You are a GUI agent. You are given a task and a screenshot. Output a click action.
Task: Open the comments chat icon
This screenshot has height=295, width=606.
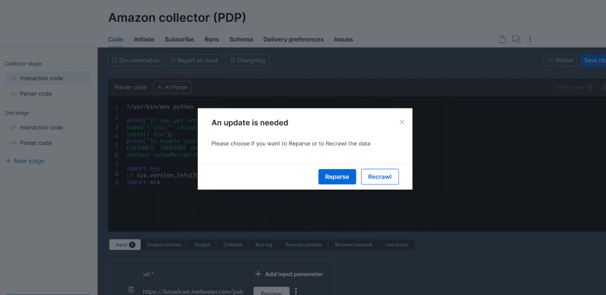pos(516,39)
